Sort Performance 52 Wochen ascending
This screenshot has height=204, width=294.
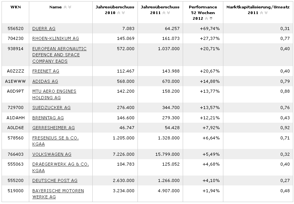pyautogui.click(x=207, y=18)
